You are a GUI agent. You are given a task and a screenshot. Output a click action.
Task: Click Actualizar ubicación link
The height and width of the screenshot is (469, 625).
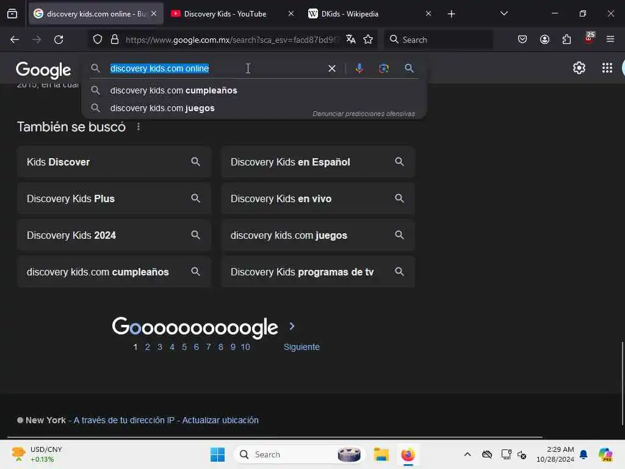pos(220,420)
